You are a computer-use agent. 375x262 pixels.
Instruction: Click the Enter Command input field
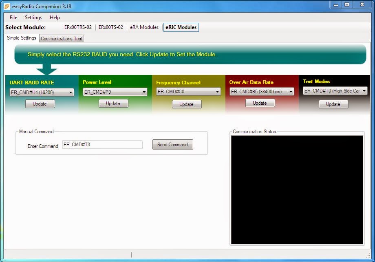click(x=102, y=145)
